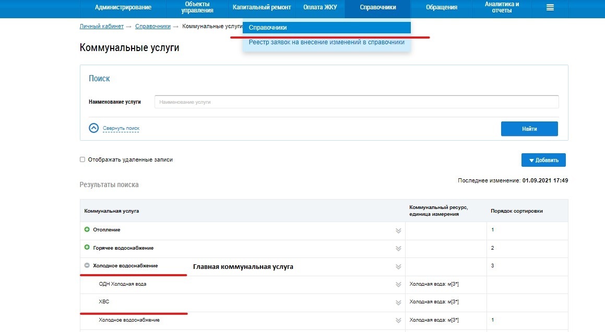
Task: Open the hamburger menu icon in navigation bar
Action: 550,7
